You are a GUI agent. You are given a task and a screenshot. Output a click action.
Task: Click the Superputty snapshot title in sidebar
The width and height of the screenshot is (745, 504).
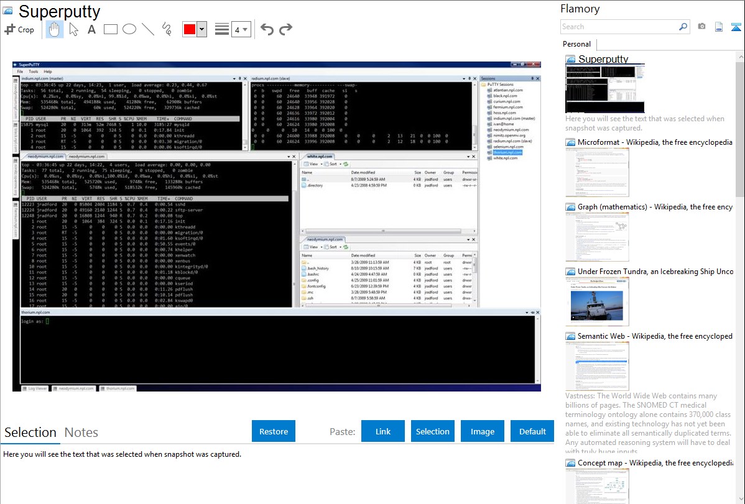click(603, 59)
